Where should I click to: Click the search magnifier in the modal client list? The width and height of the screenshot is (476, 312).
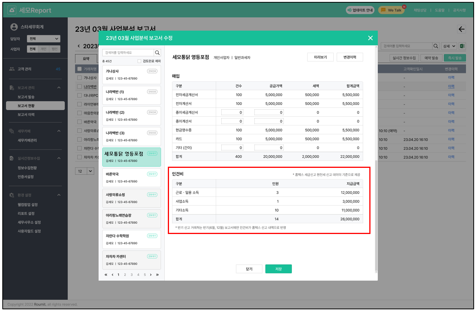pos(157,53)
